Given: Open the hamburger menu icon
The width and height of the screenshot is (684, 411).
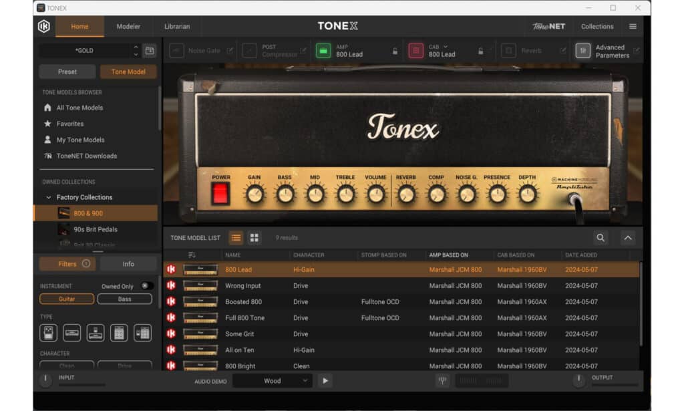Looking at the screenshot, I should pyautogui.click(x=633, y=27).
